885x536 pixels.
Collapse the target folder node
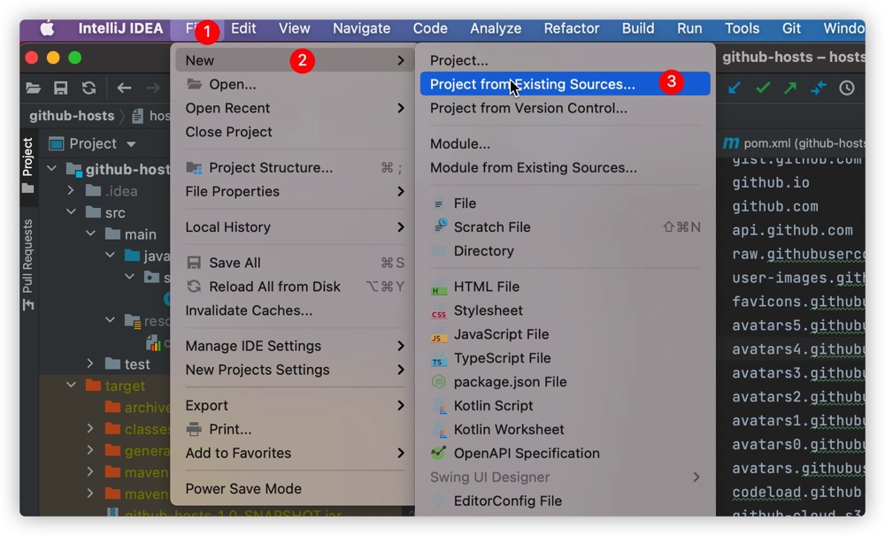(71, 386)
